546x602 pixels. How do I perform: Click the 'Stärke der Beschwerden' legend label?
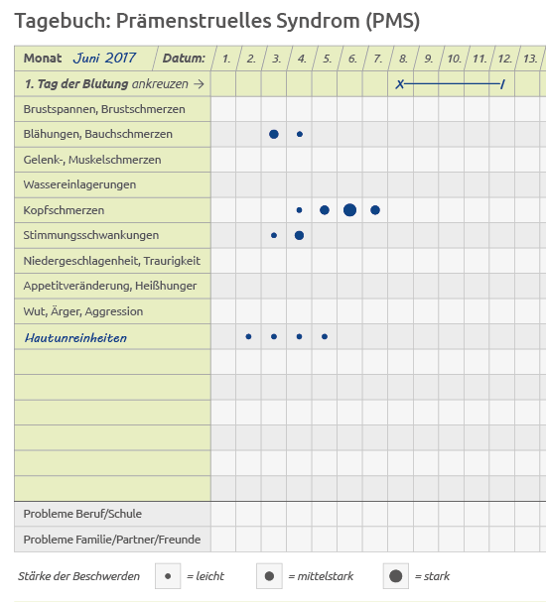point(78,576)
